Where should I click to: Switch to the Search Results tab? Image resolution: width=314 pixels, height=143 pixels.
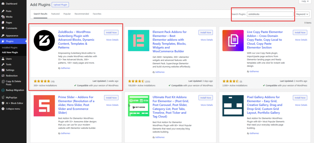pos(40,14)
